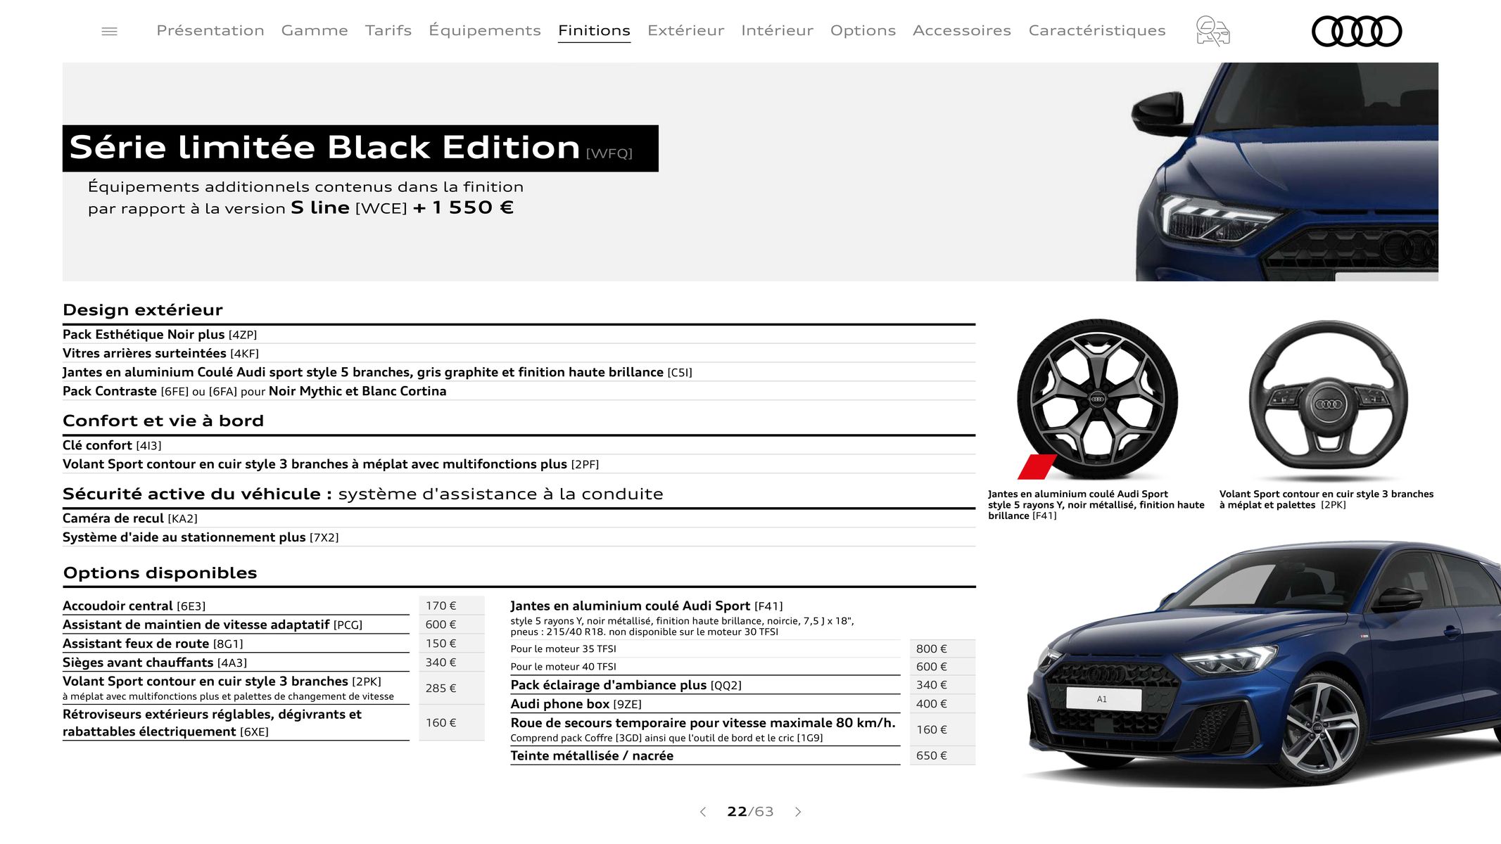
Task: Go to previous page arrow
Action: pos(703,812)
